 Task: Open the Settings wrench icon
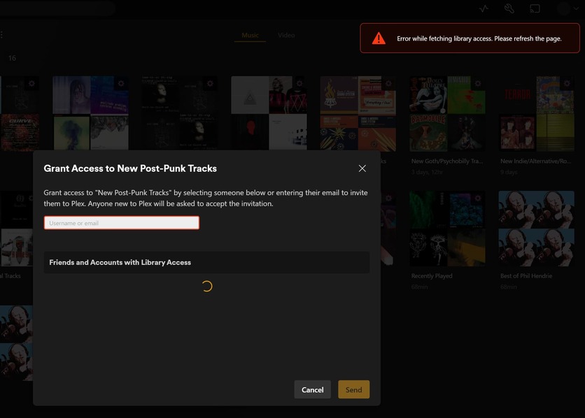tap(509, 8)
